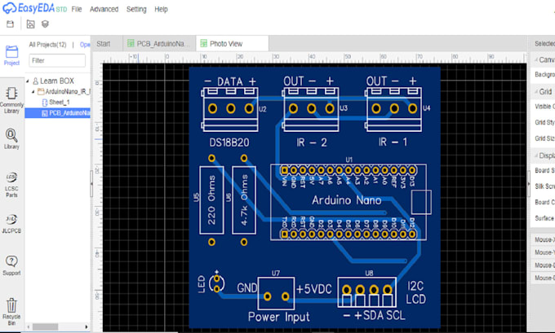Open the Support sidebar icon
This screenshot has width=555, height=333.
coord(11,265)
